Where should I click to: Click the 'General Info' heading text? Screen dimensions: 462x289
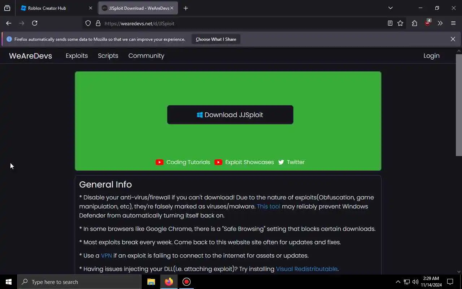tap(105, 184)
